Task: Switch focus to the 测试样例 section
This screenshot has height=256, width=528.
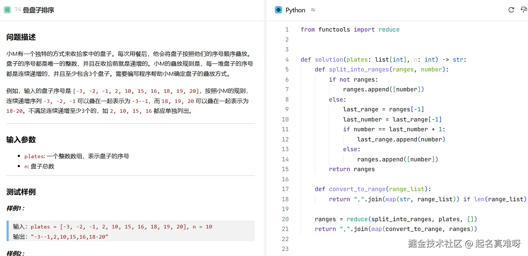Action: [16, 192]
